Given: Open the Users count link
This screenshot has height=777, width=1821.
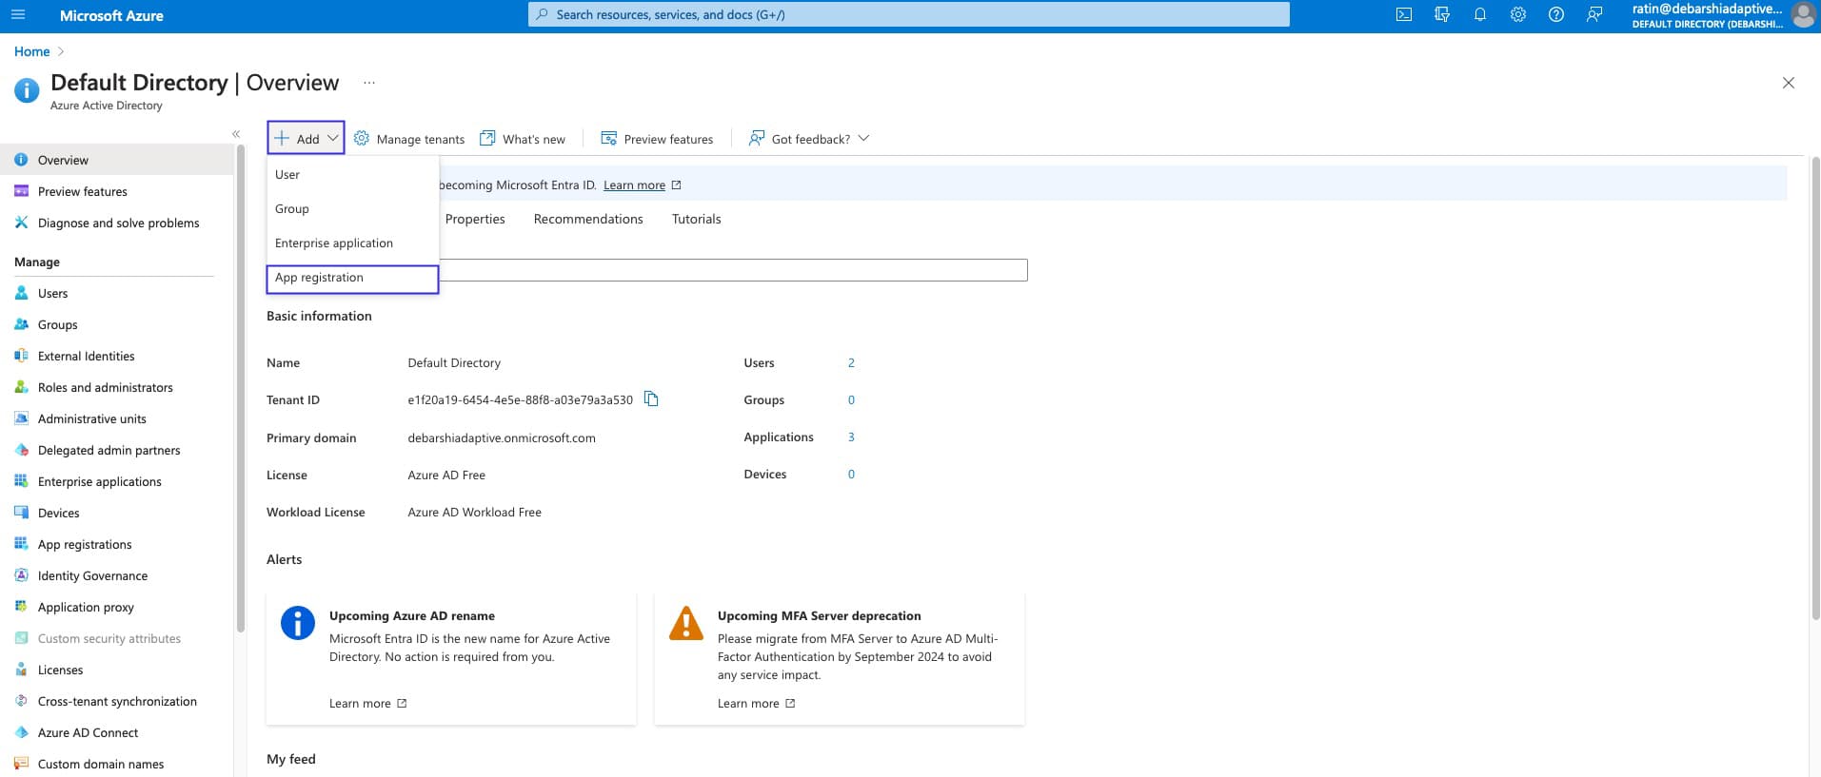Looking at the screenshot, I should point(851,362).
